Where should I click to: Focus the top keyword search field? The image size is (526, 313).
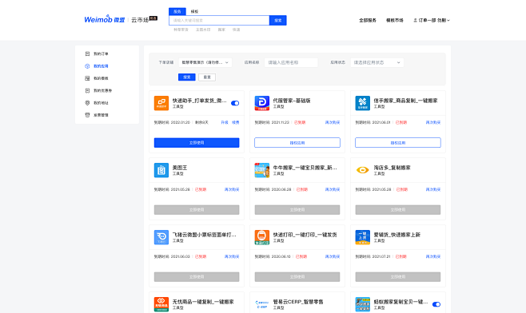[x=219, y=21]
